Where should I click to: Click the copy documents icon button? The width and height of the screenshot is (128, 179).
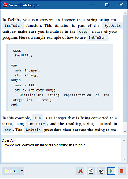pyautogui.click(x=101, y=171)
